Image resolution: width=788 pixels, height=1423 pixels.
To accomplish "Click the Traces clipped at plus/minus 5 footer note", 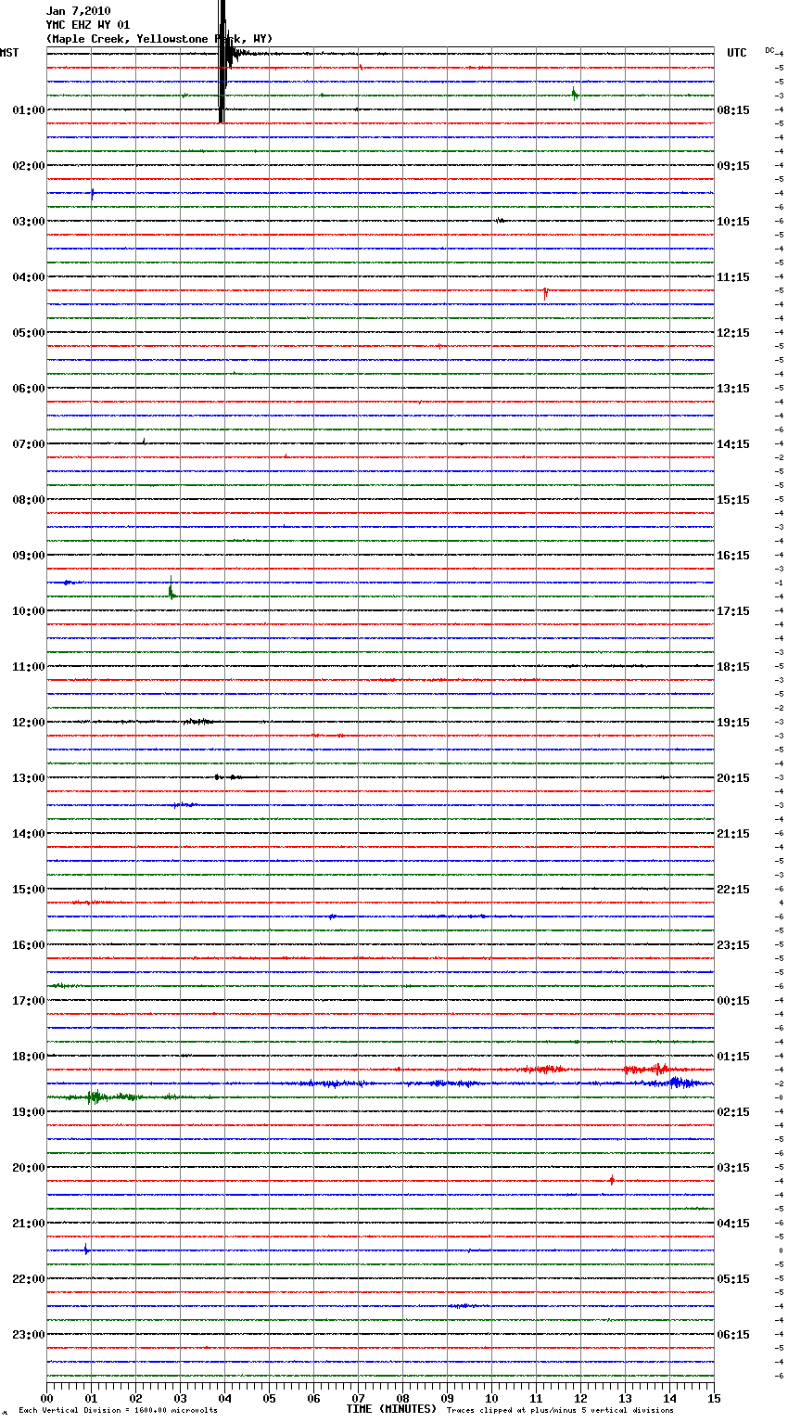I will 560,1411.
